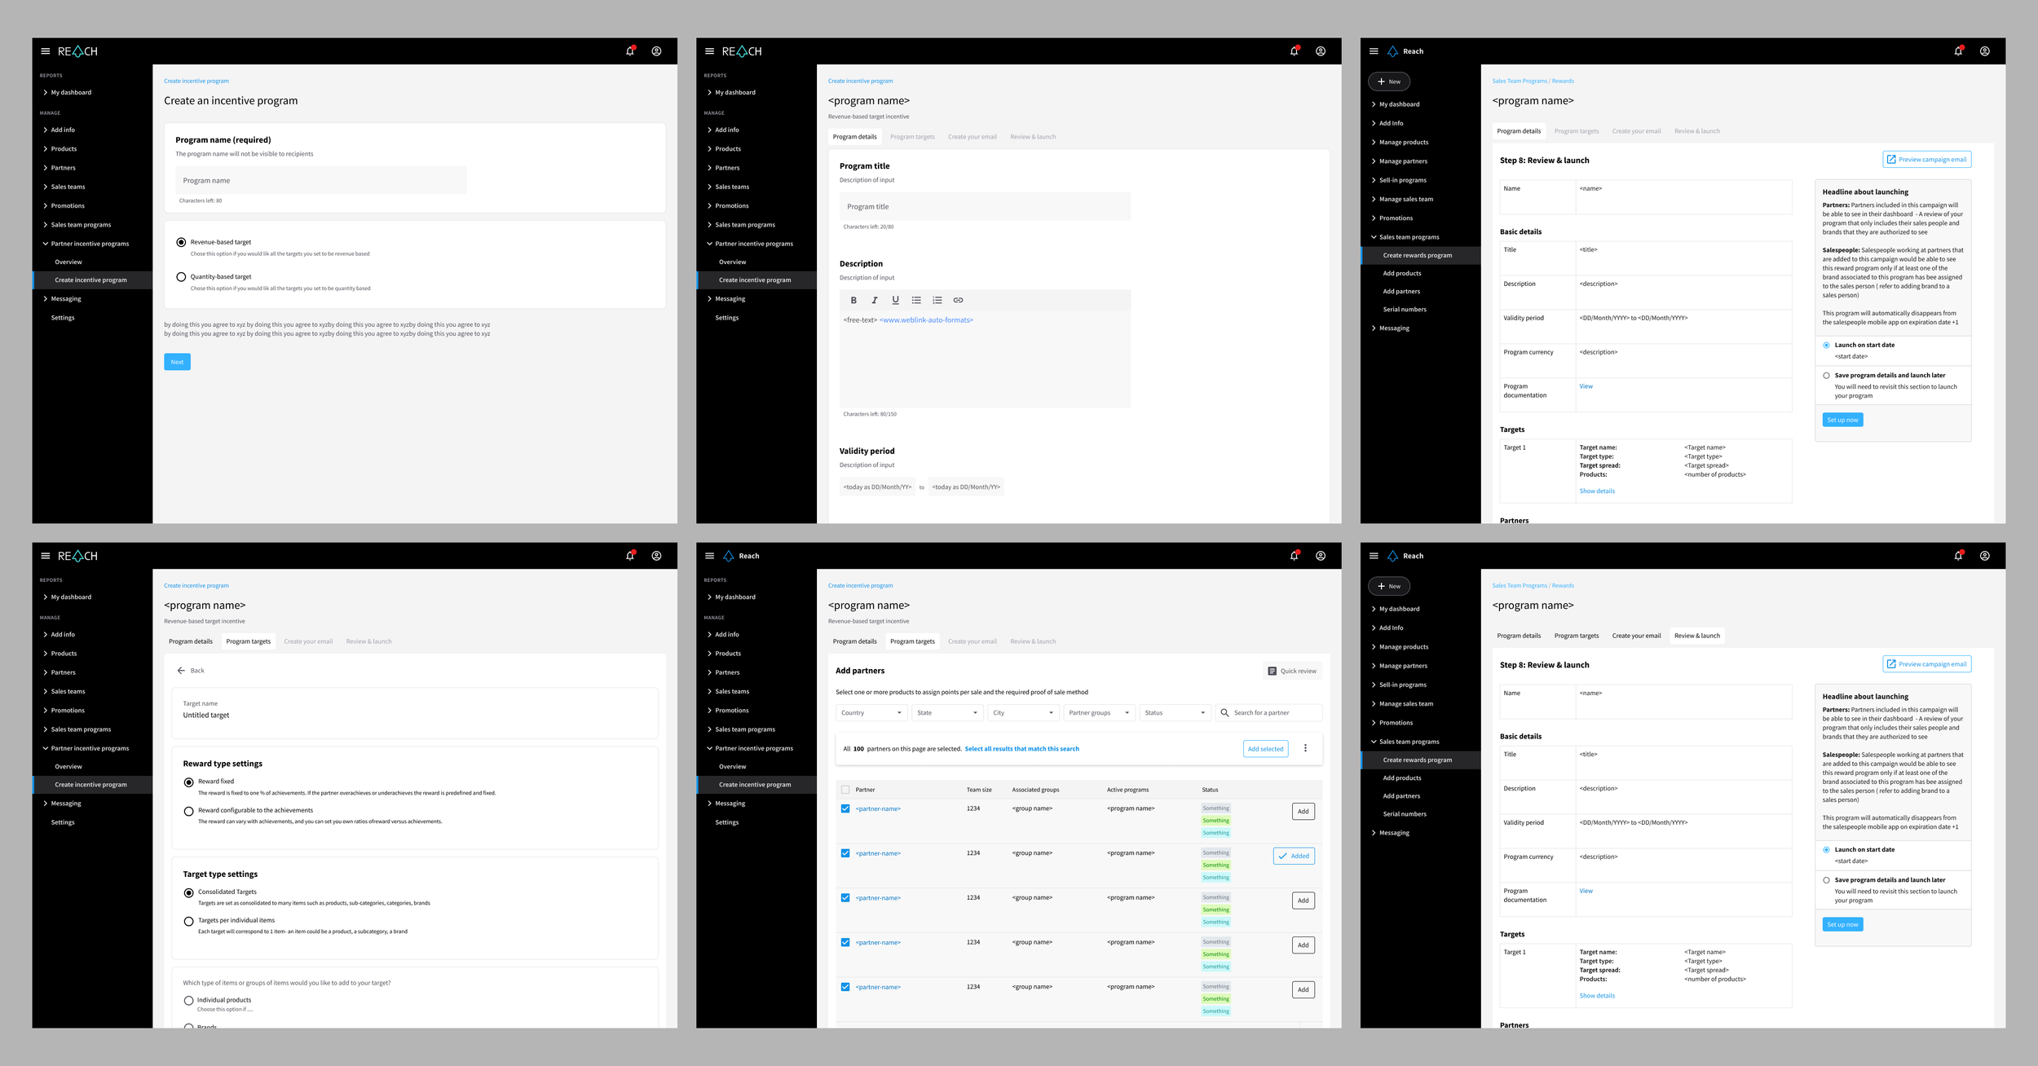Toggle bold formatting in description editor
Viewport: 2038px width, 1066px height.
(854, 300)
